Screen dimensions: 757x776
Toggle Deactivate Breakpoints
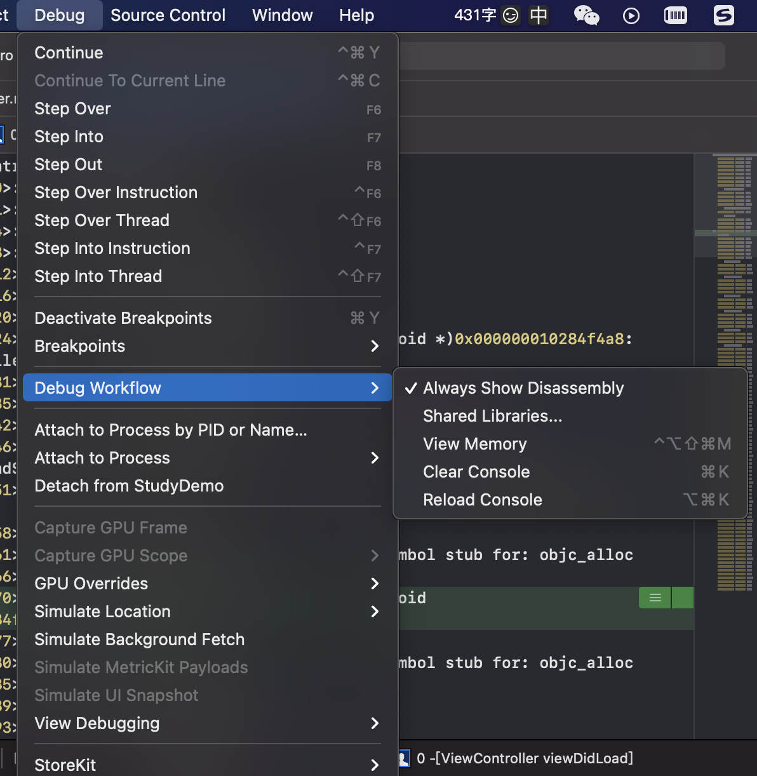207,318
